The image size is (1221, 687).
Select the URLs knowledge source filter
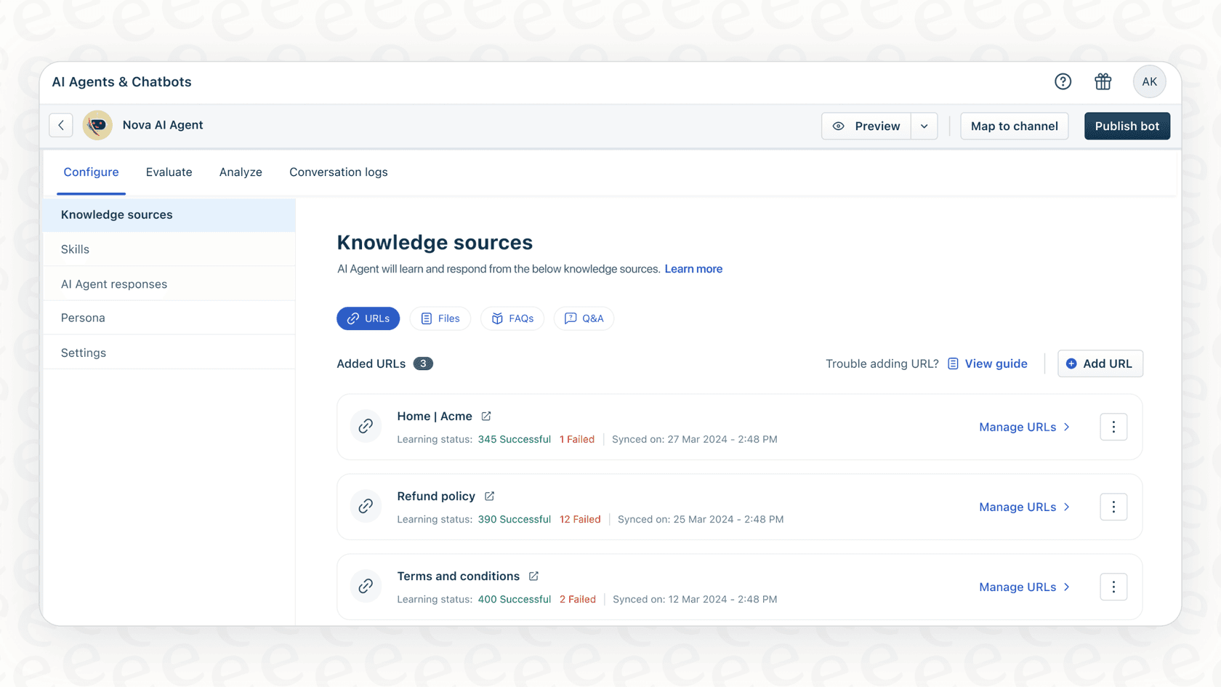[x=368, y=318]
